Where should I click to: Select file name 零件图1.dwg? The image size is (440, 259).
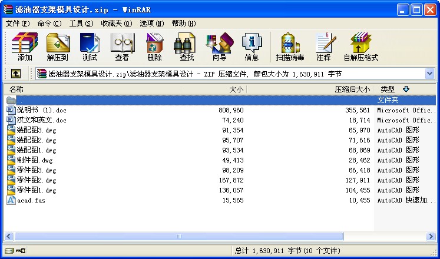[x=37, y=190]
